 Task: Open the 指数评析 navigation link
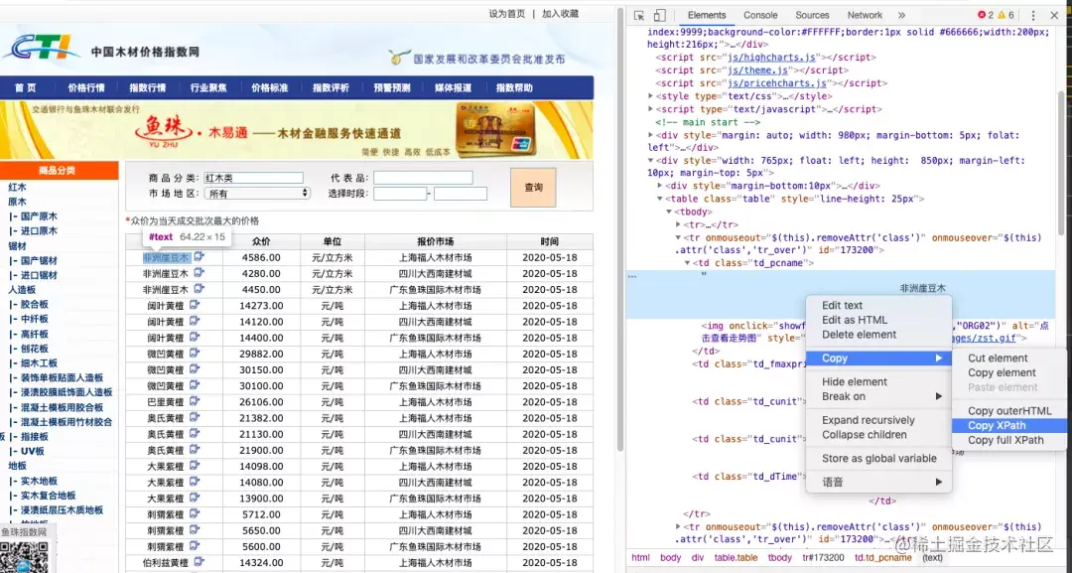tap(331, 87)
